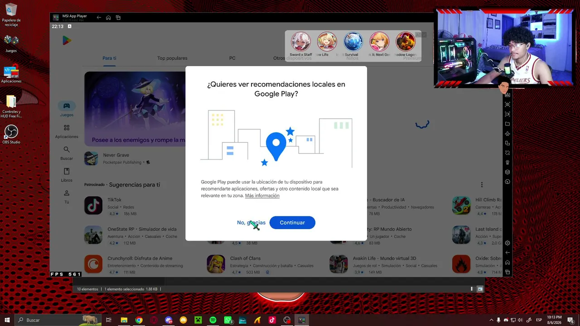
Task: Decline with the 'No, gracias' button
Action: coord(251,223)
